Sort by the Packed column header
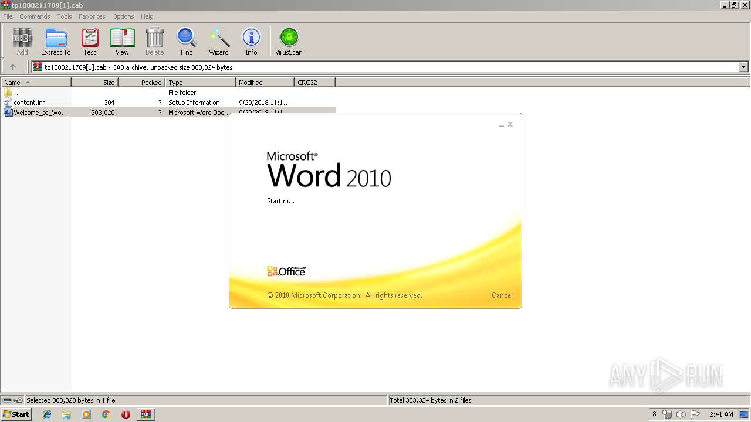The image size is (751, 422). click(141, 83)
